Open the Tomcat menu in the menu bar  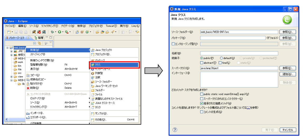(111, 26)
